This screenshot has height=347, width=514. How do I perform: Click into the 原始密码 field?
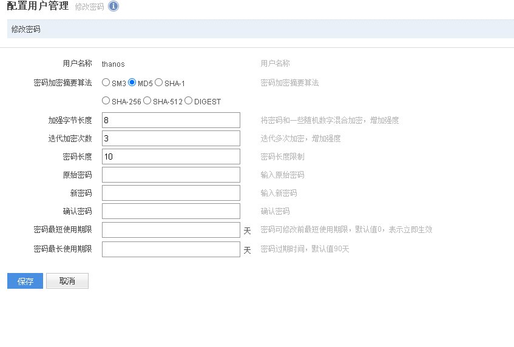(x=171, y=175)
